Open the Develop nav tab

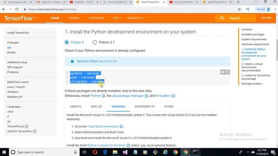[74, 18]
